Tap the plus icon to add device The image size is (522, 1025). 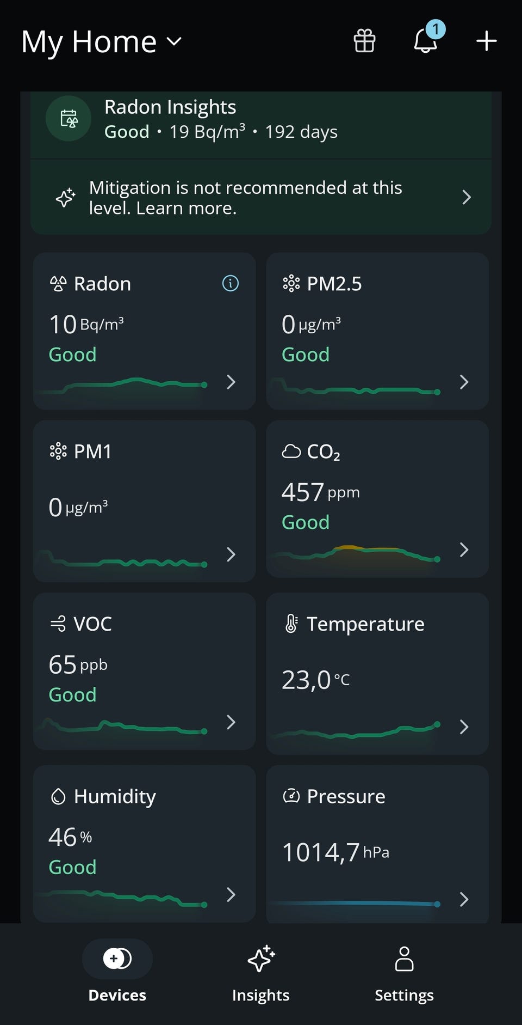486,41
